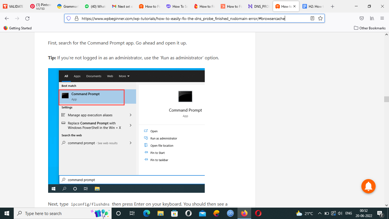
Task: Open the Windows Start menu
Action: tap(7, 213)
